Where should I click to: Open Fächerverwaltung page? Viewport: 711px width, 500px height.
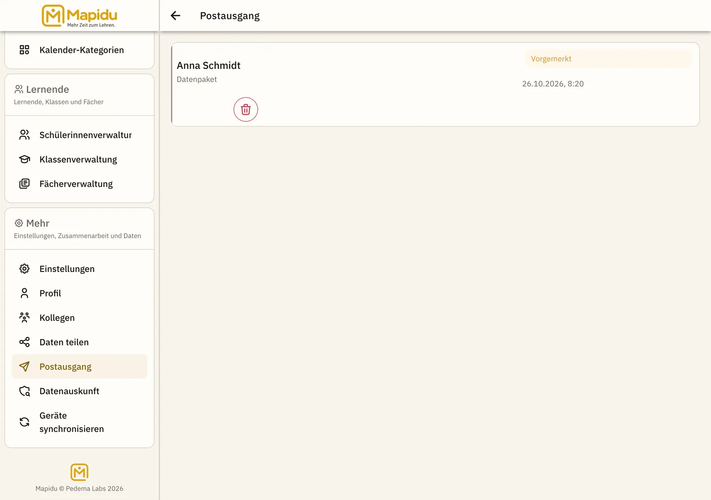[80, 184]
